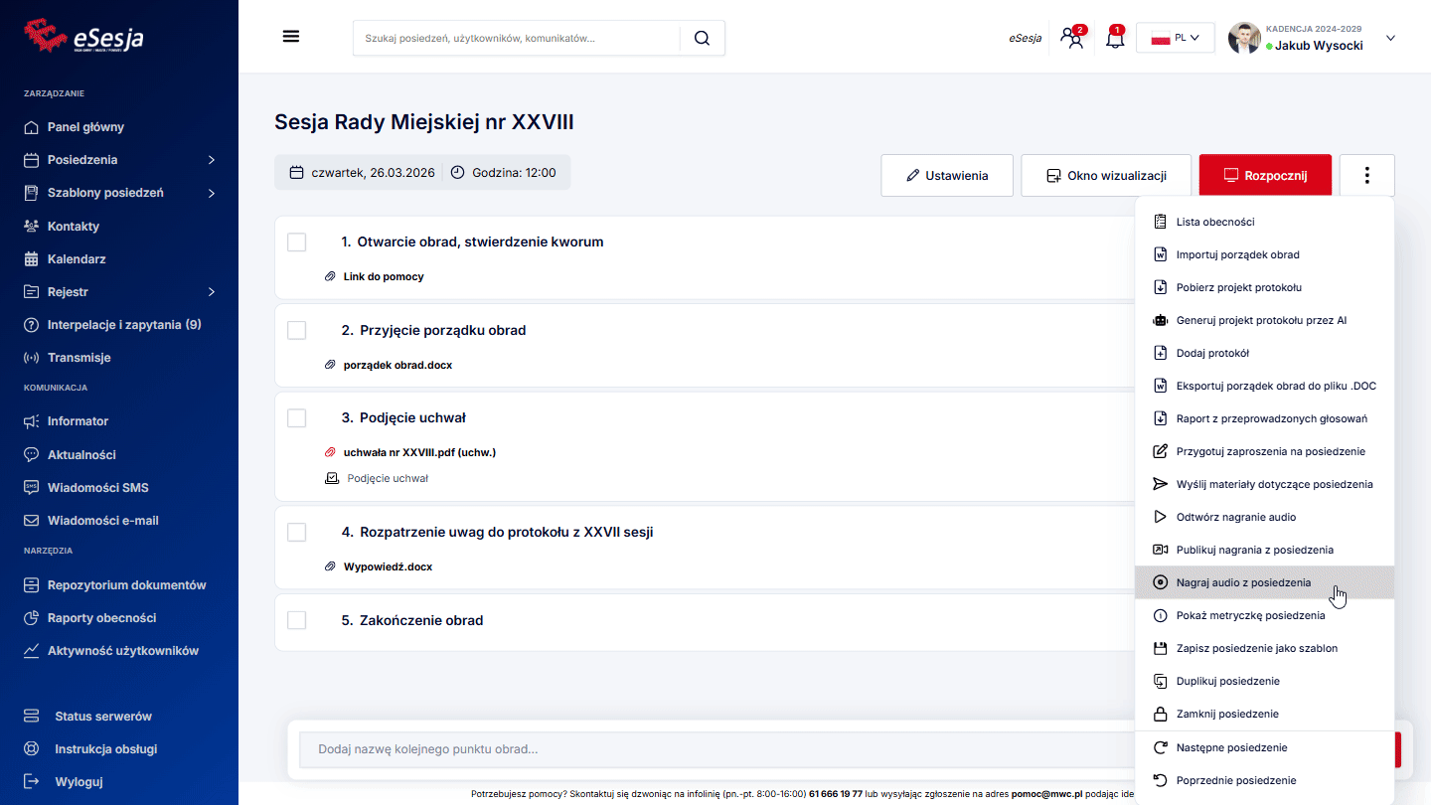1431x805 pixels.
Task: Open the online users icon
Action: 1071,39
